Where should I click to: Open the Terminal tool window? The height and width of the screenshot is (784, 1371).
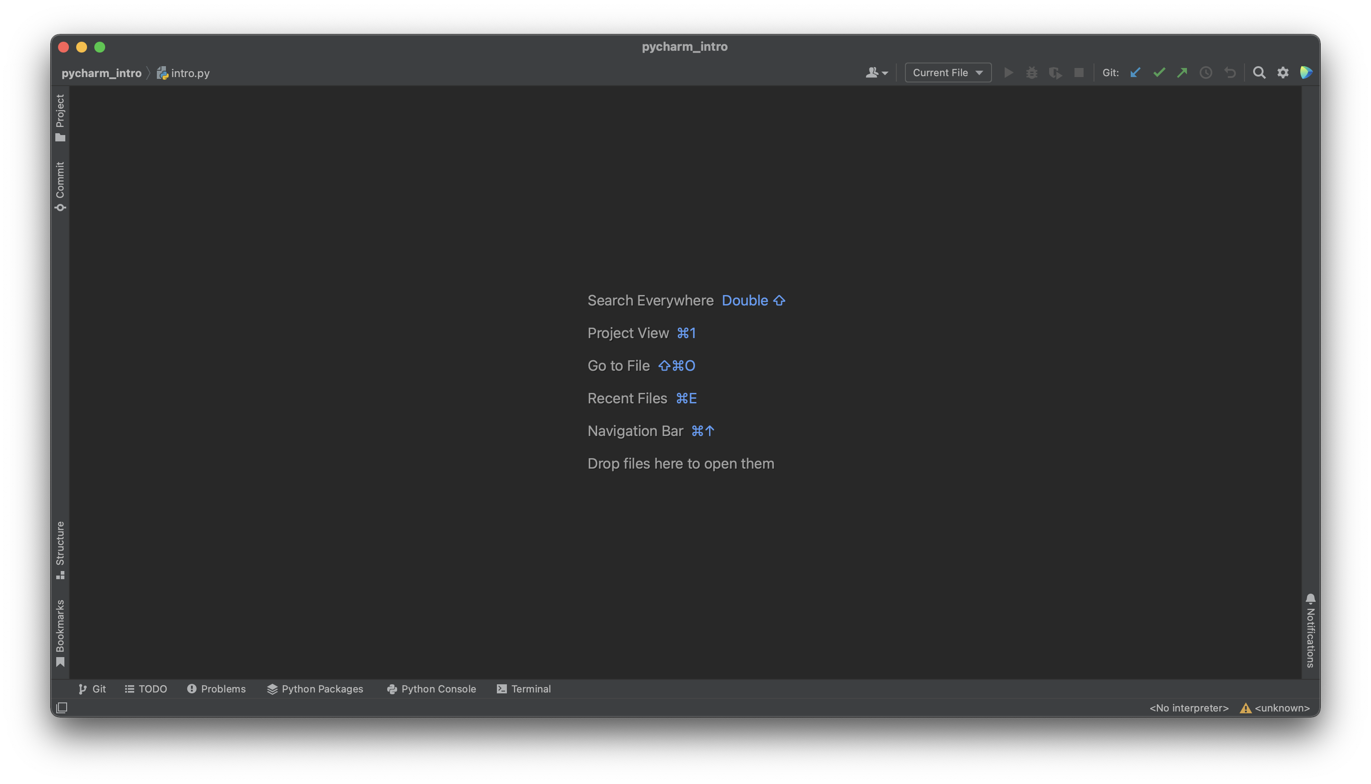pos(524,689)
